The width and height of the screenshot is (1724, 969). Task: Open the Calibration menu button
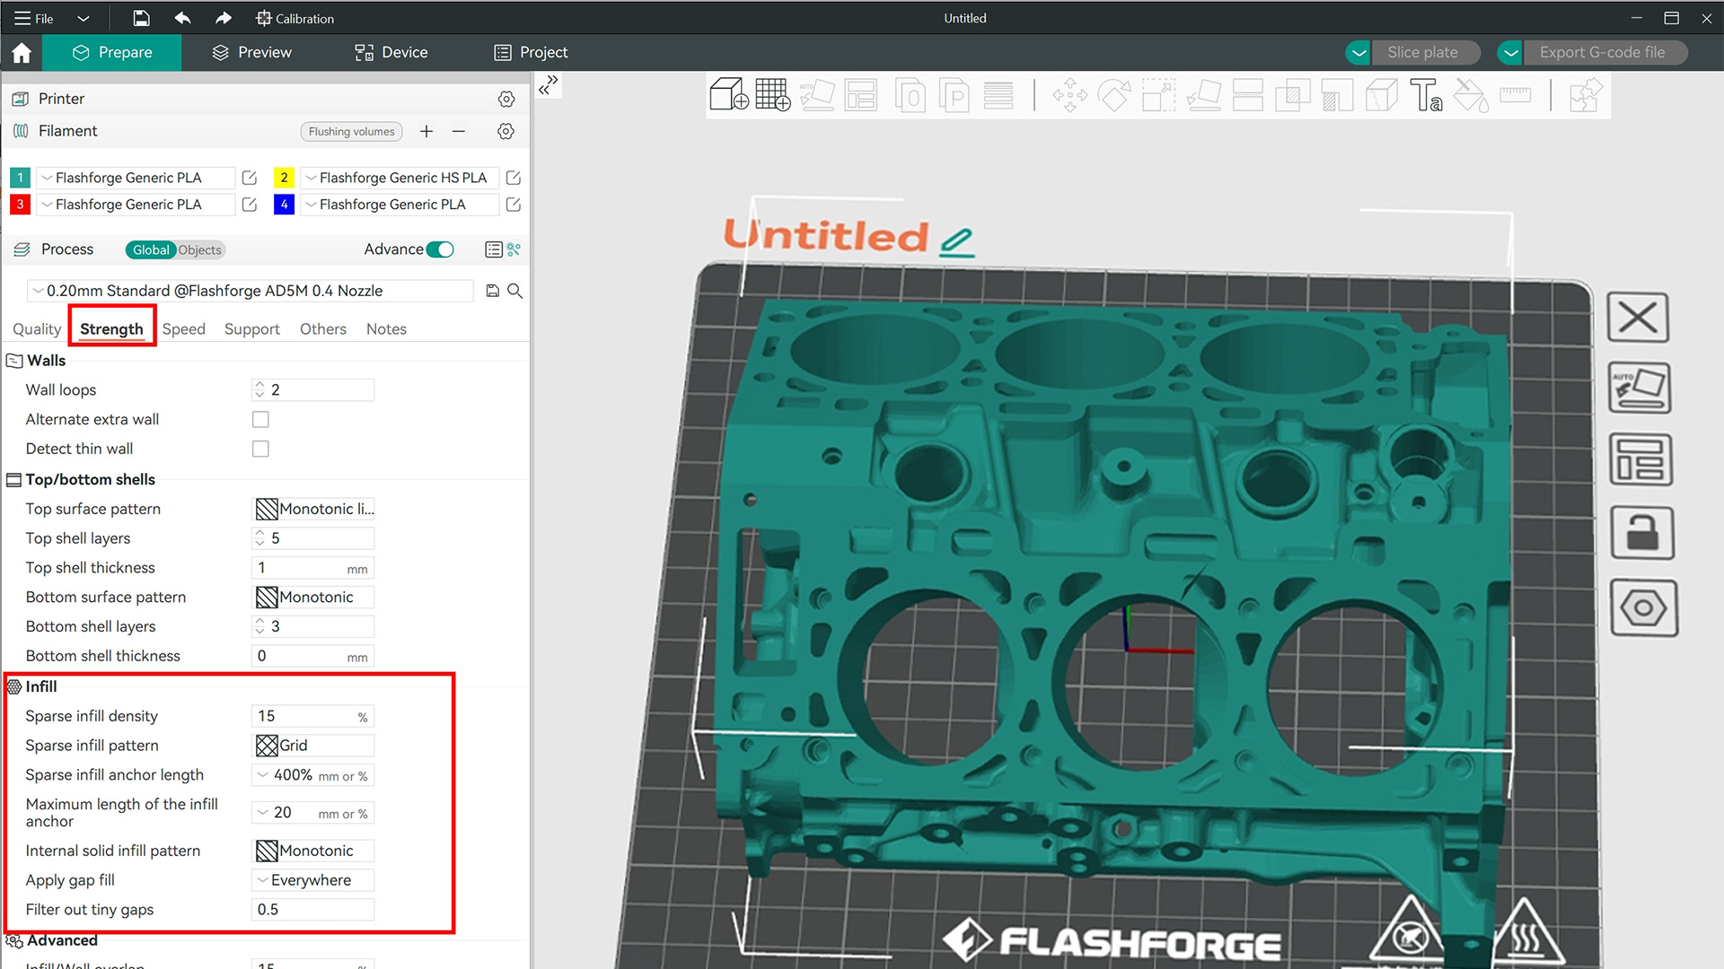[295, 18]
